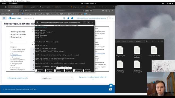The width and height of the screenshot is (175, 98).
Task: Open the Вид menu
Action: pyautogui.click(x=12, y=1)
